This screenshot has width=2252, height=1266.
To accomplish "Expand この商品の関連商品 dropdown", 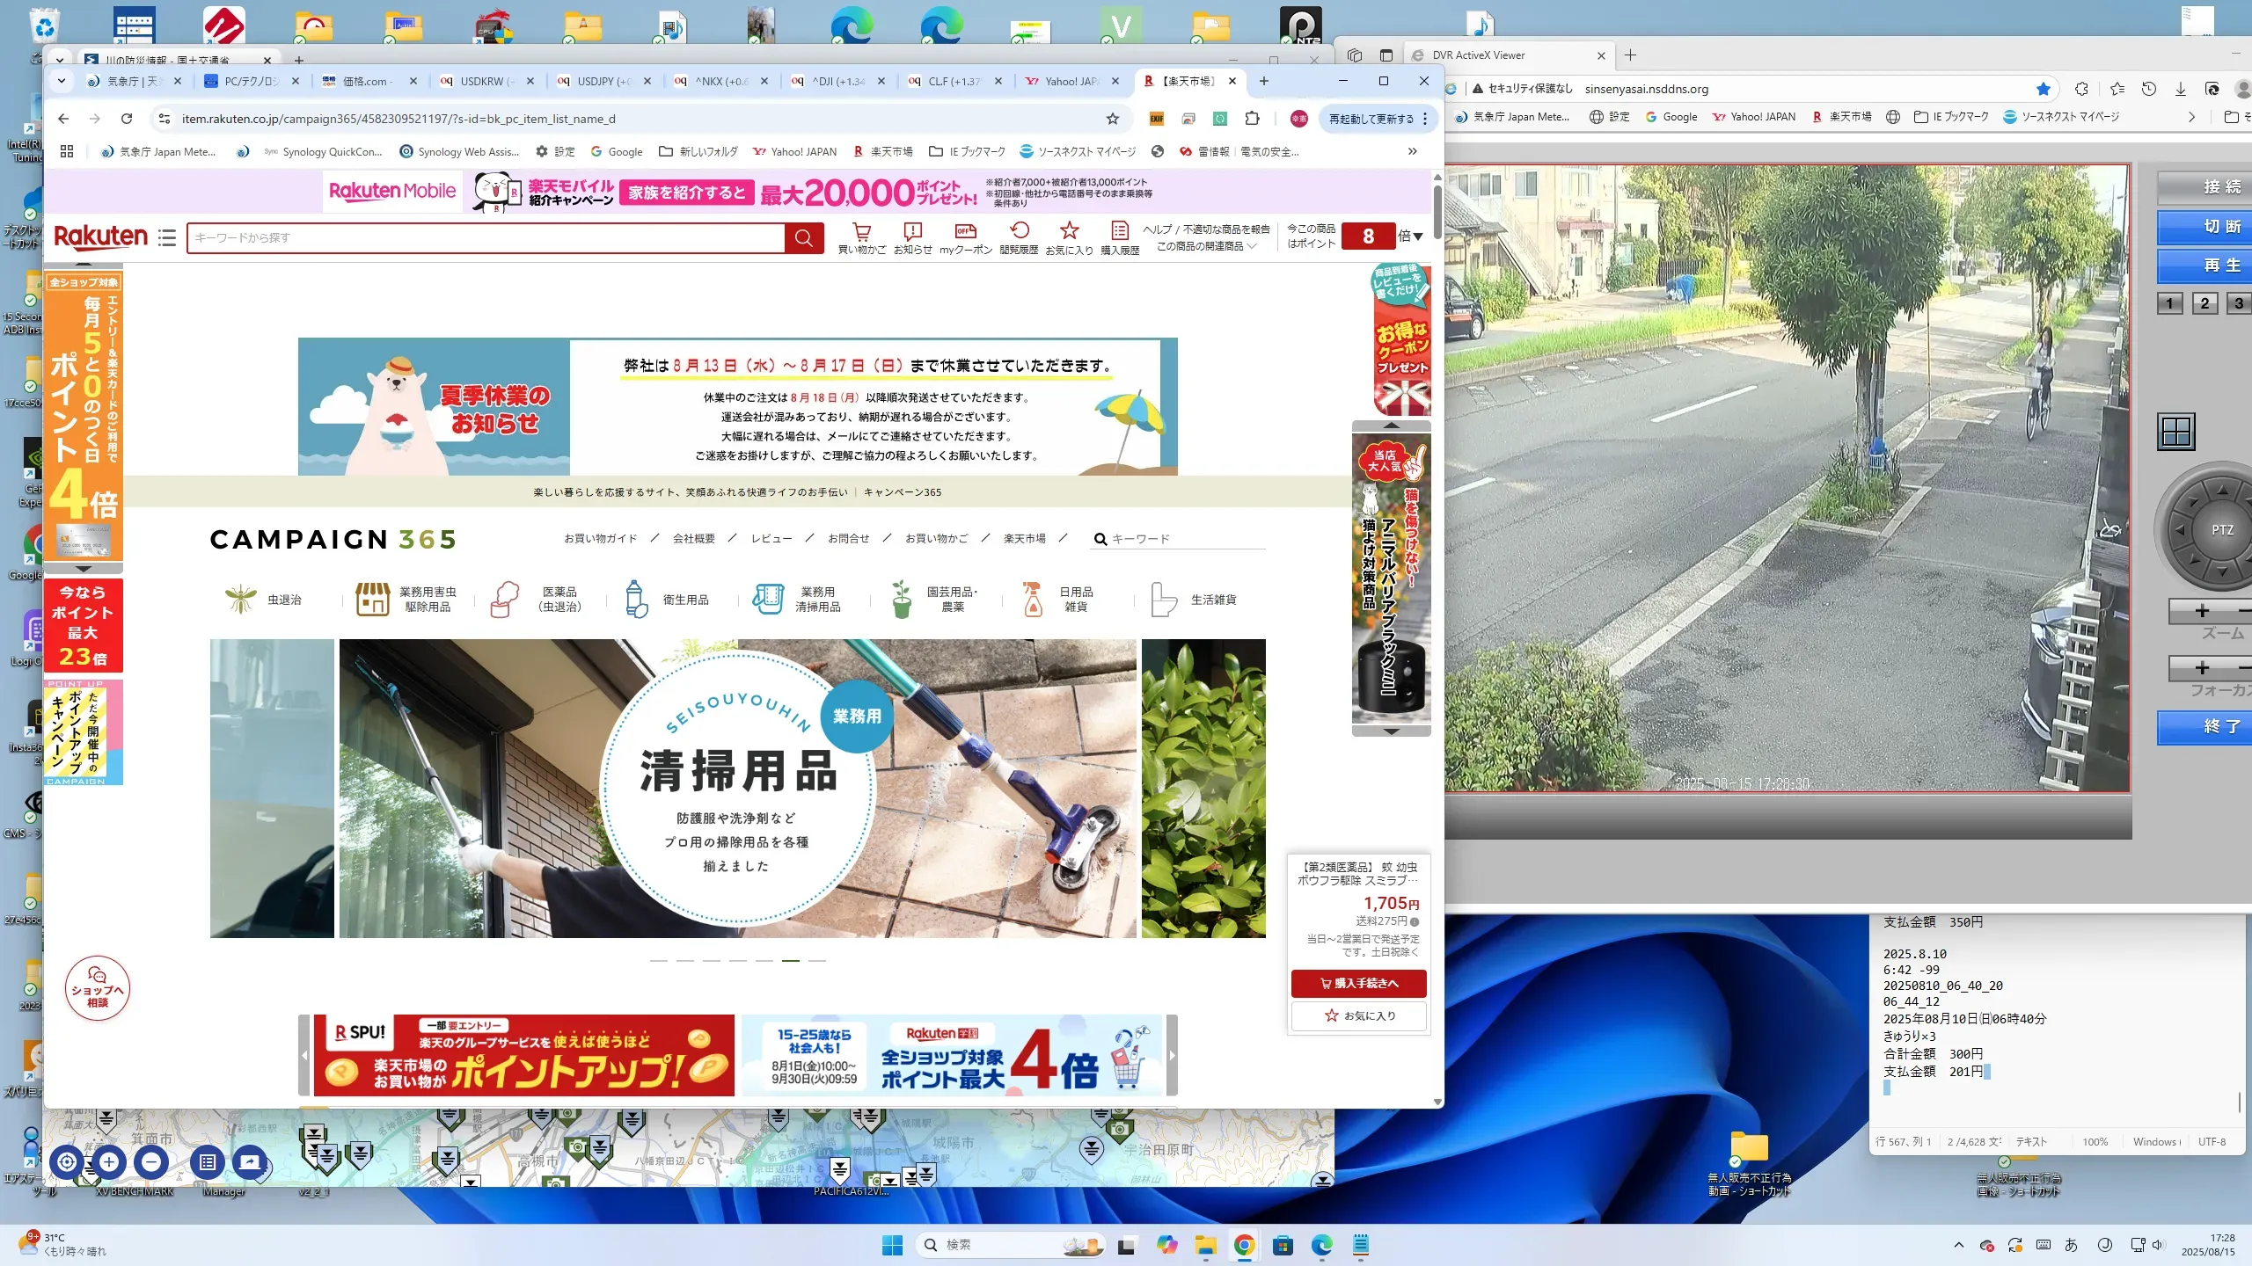I will coord(1206,247).
